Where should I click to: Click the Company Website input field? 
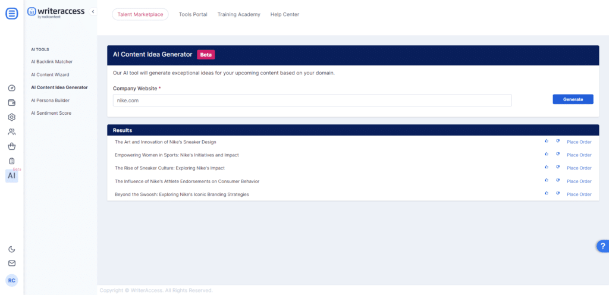pyautogui.click(x=312, y=101)
